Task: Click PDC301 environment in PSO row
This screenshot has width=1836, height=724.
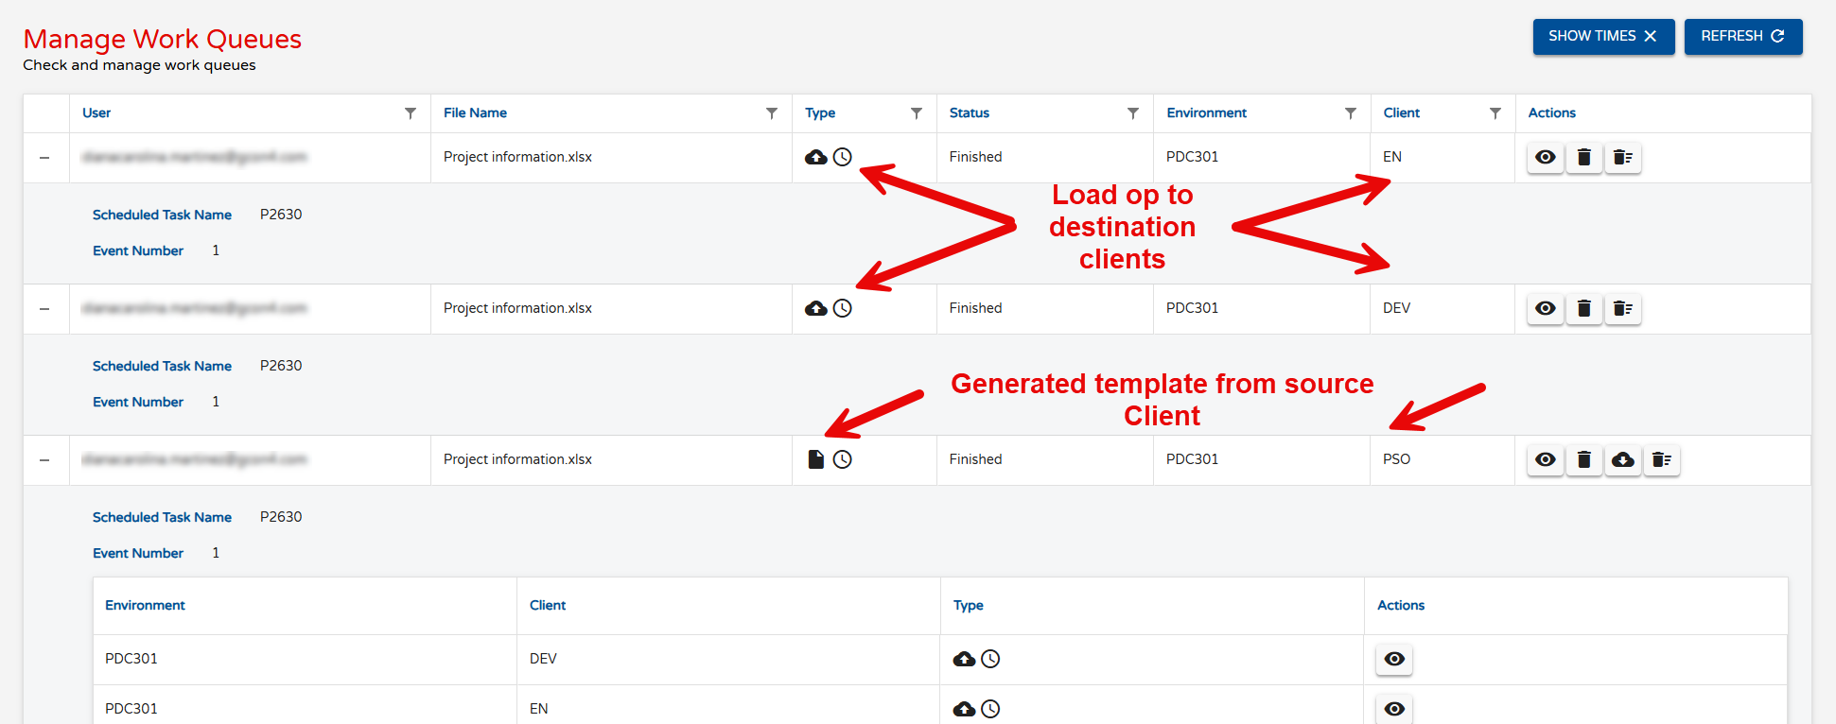Action: [x=1192, y=459]
